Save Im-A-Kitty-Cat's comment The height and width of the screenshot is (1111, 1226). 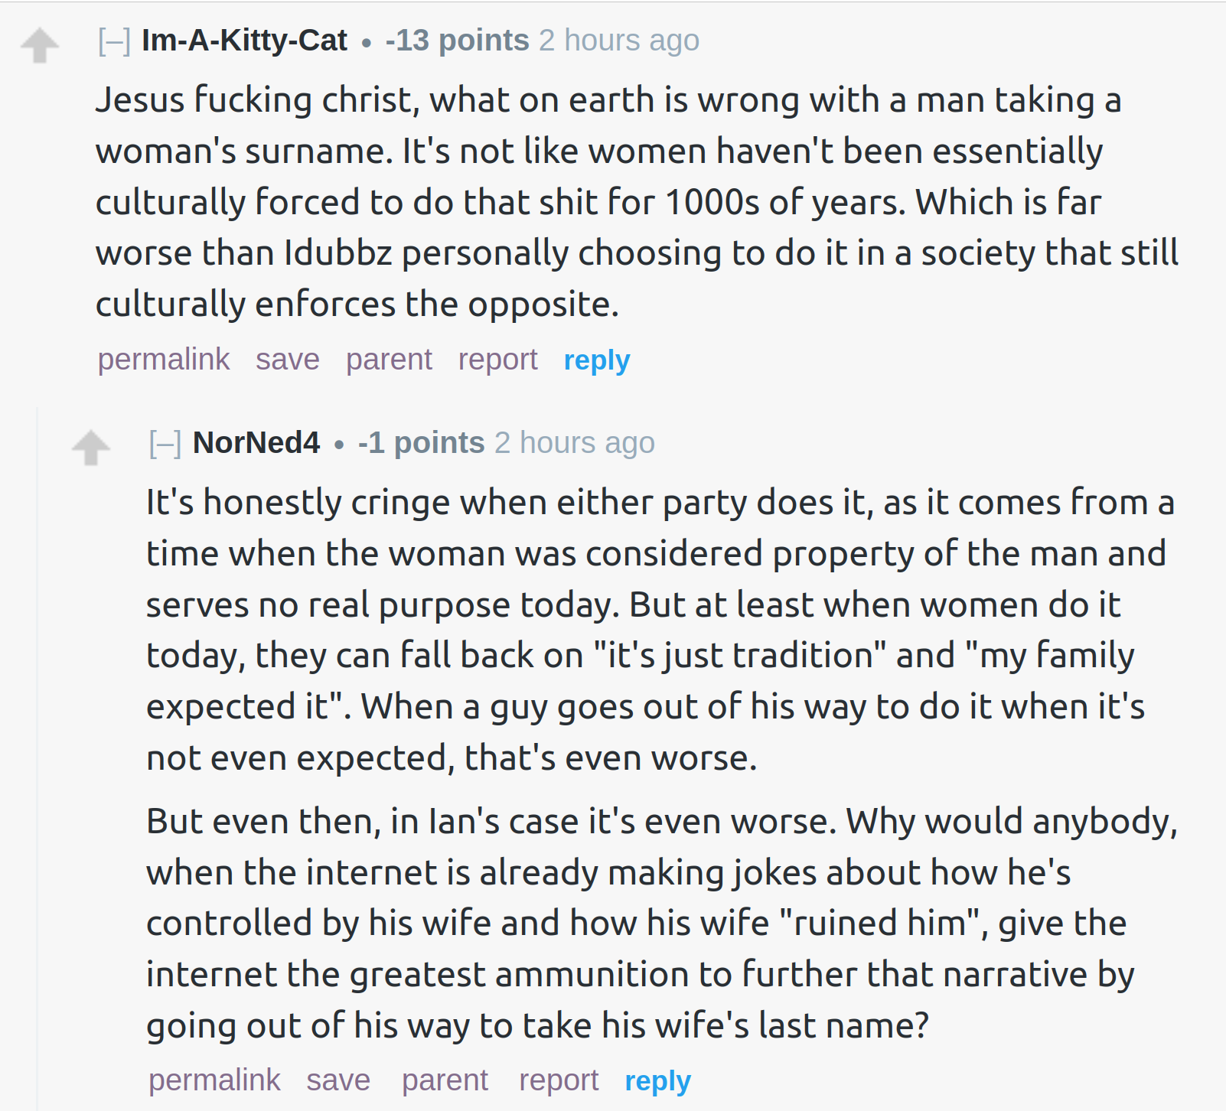(x=288, y=359)
